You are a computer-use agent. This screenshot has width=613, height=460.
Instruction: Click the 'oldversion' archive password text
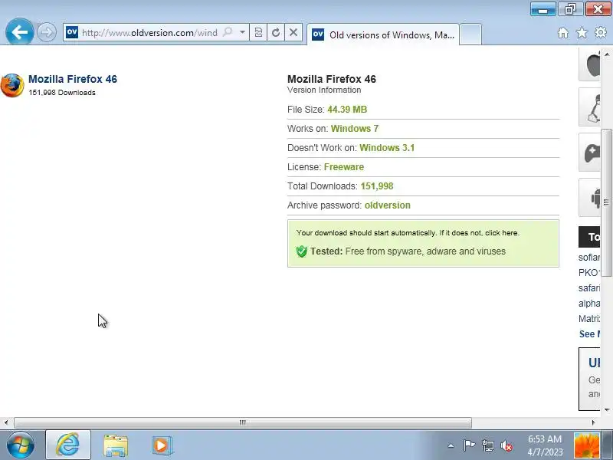[388, 205]
